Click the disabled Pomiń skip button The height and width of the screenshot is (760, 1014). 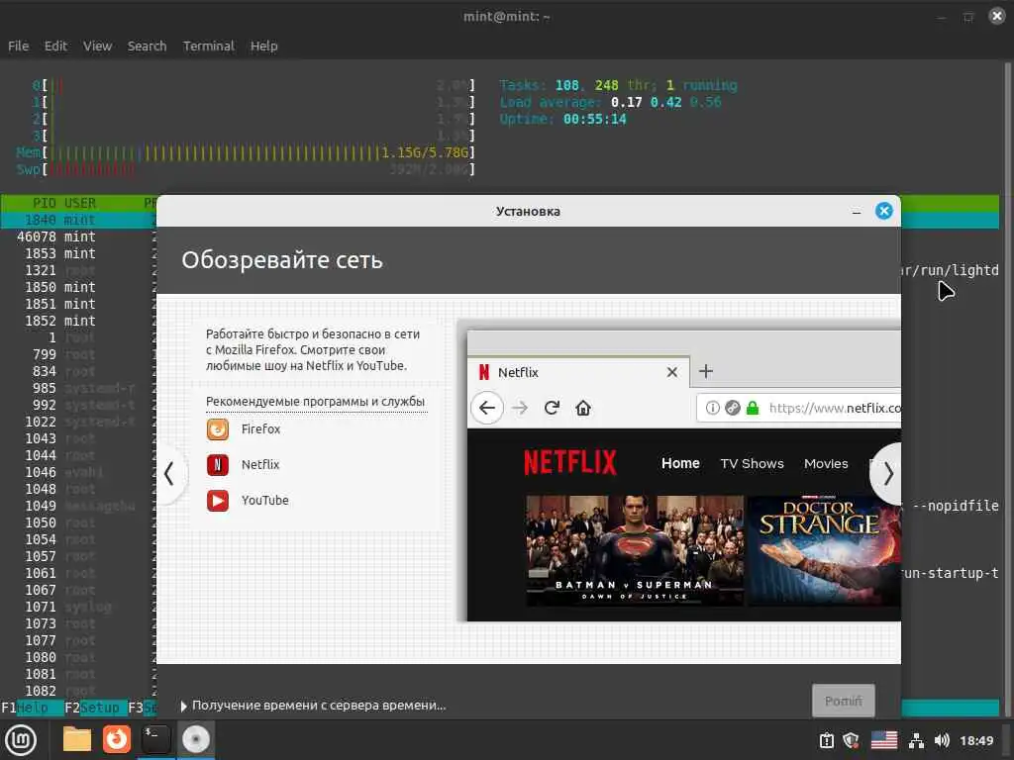[844, 701]
